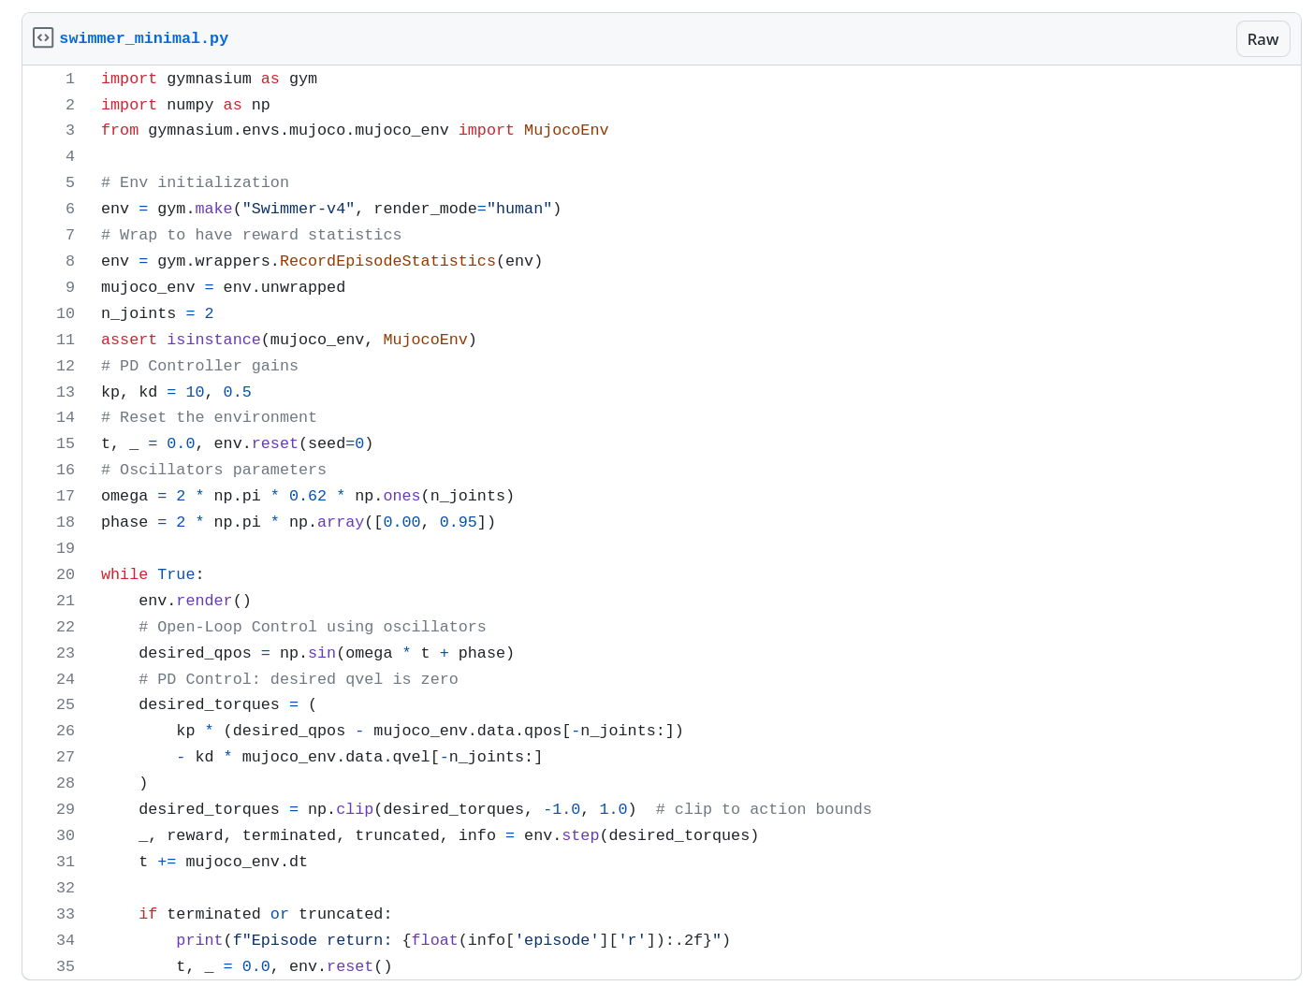This screenshot has height=986, width=1313.
Task: Click the 'while True:' statement
Action: 153,574
